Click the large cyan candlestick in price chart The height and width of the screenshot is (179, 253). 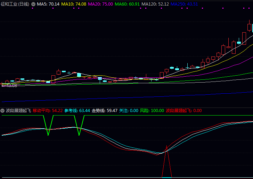(x=79, y=75)
